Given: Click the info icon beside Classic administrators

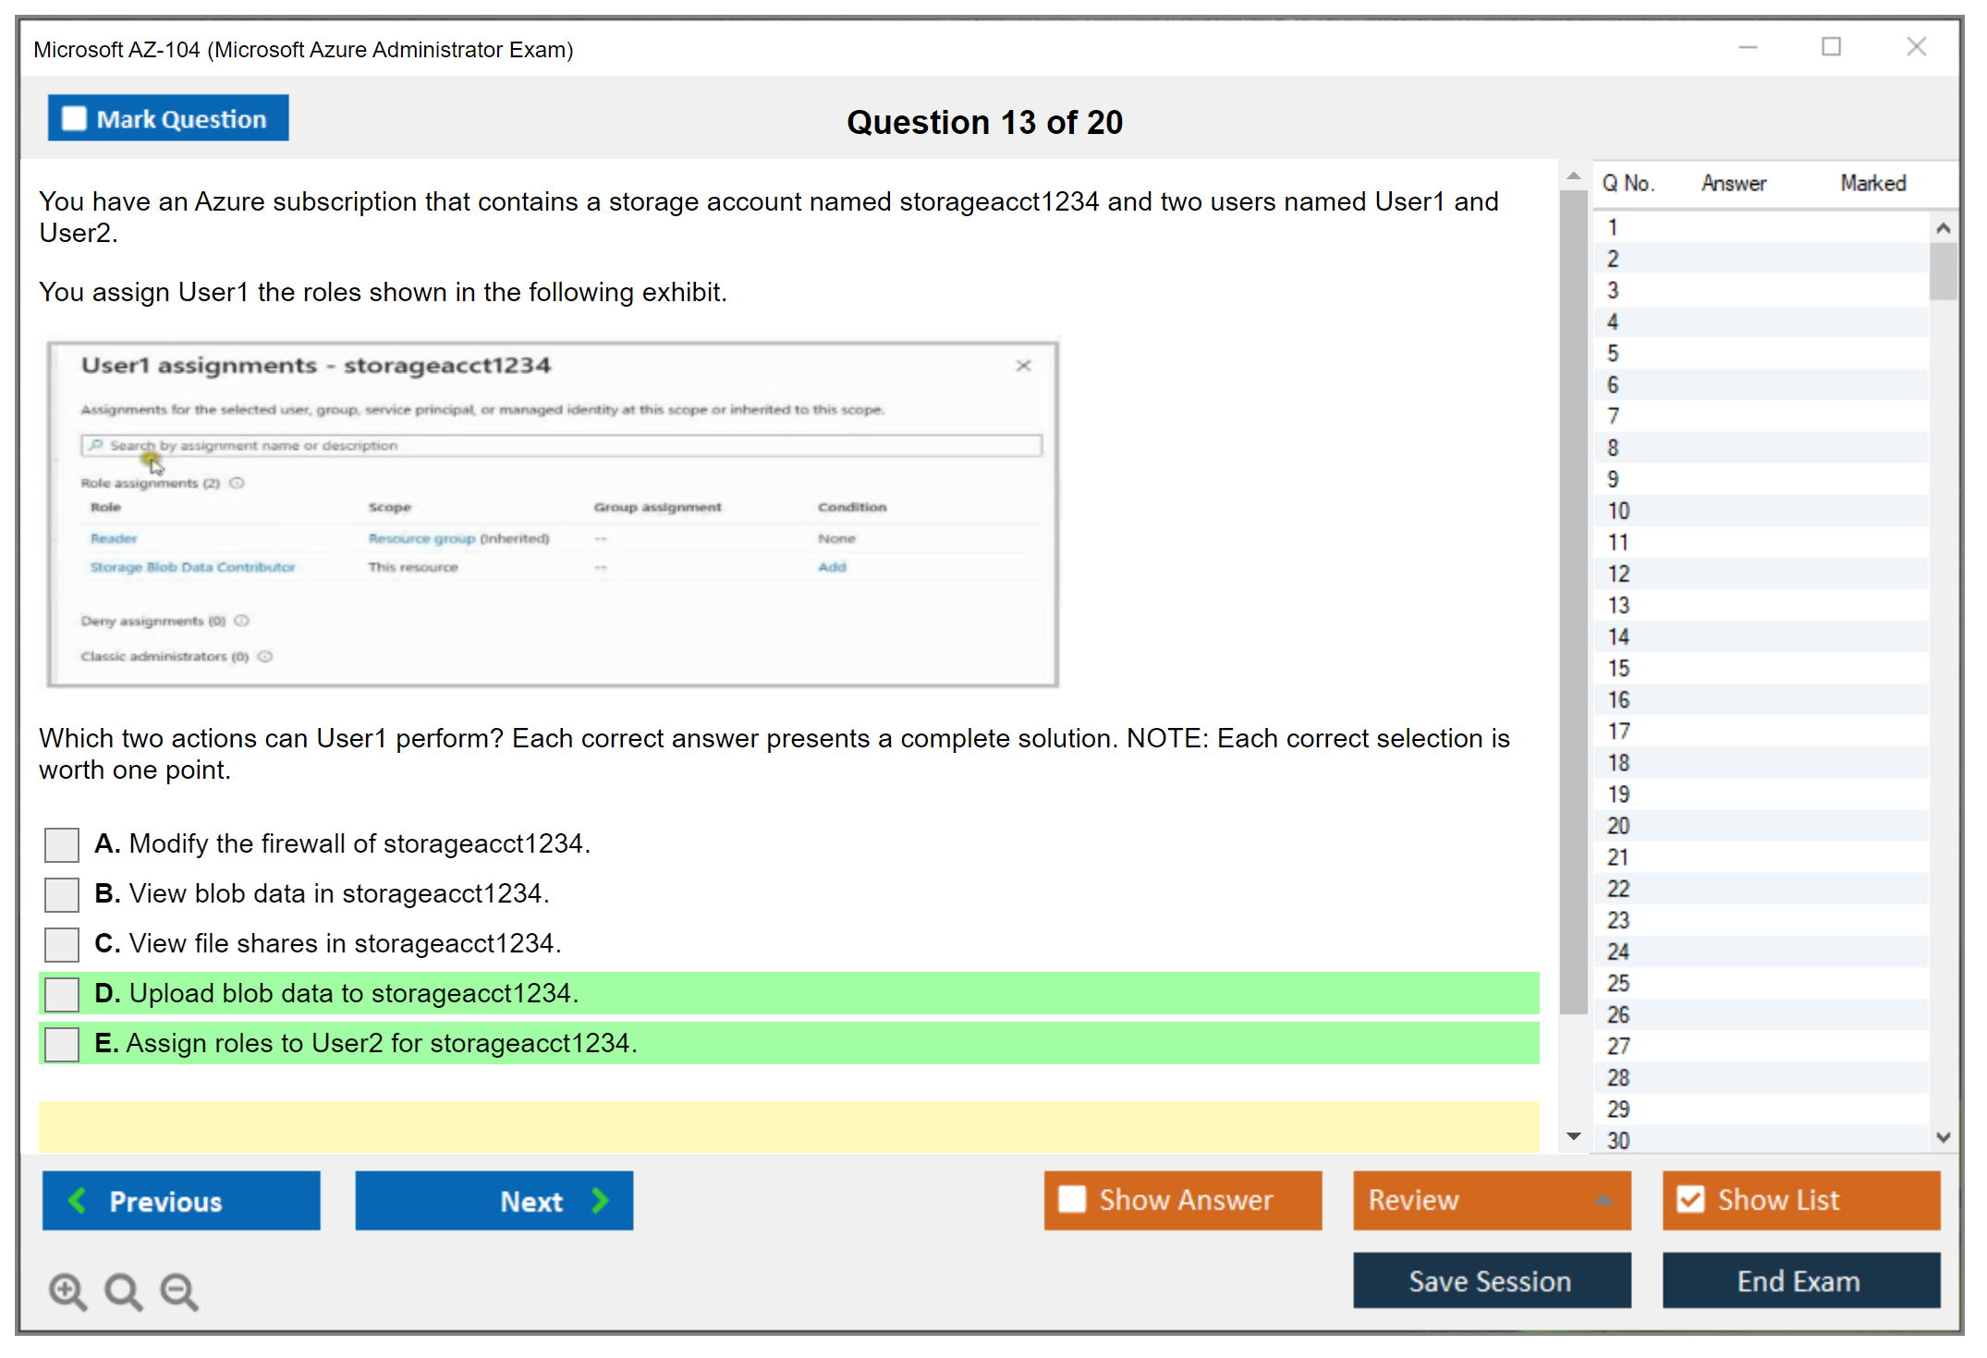Looking at the screenshot, I should tap(265, 657).
